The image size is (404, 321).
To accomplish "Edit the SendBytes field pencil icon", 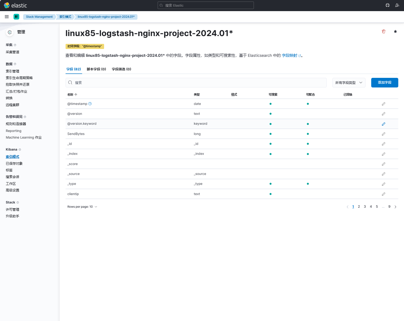I will pos(384,134).
